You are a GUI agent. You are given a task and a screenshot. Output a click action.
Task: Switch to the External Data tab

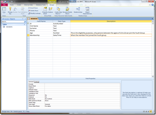(x=28, y=5)
